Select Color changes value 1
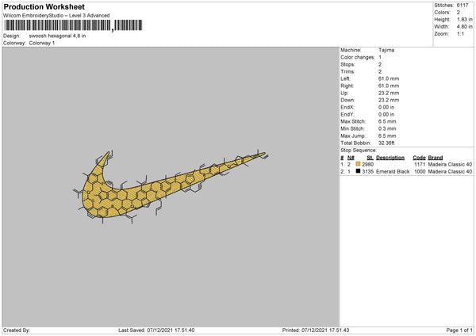This screenshot has height=336, width=476. (x=380, y=57)
